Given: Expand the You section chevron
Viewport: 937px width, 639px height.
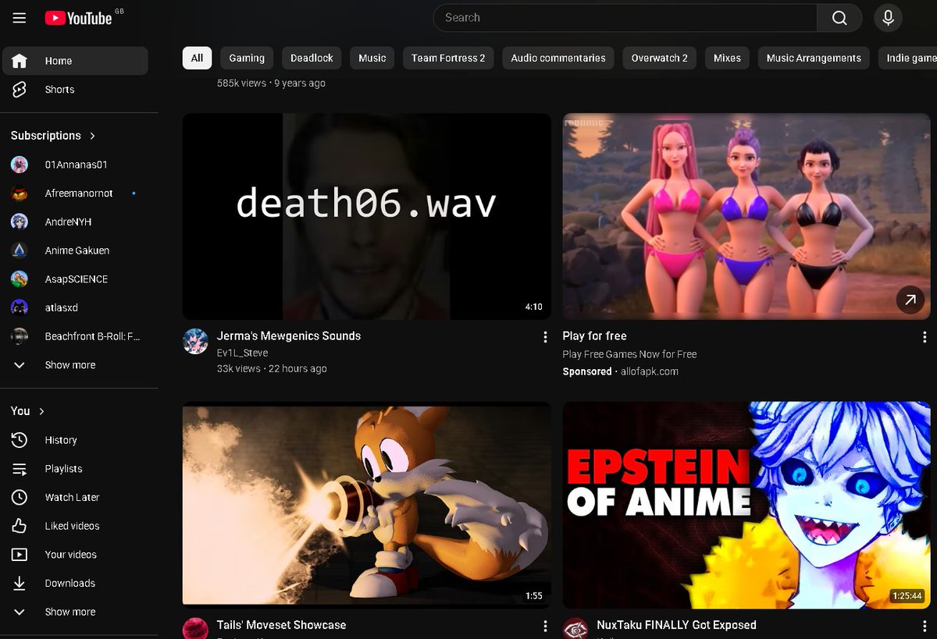Looking at the screenshot, I should [x=42, y=411].
